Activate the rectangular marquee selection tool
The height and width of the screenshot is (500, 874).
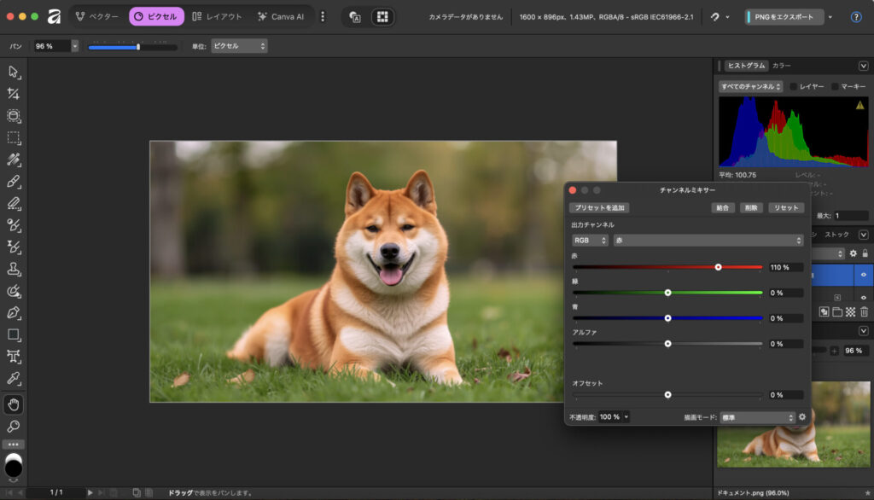[14, 138]
